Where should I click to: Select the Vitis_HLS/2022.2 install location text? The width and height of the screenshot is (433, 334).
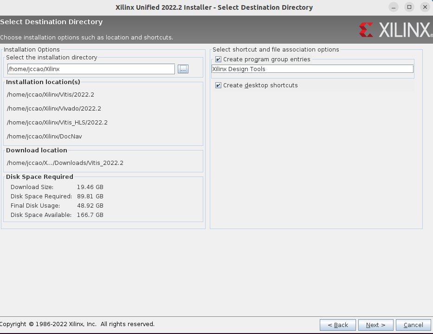[x=57, y=123]
